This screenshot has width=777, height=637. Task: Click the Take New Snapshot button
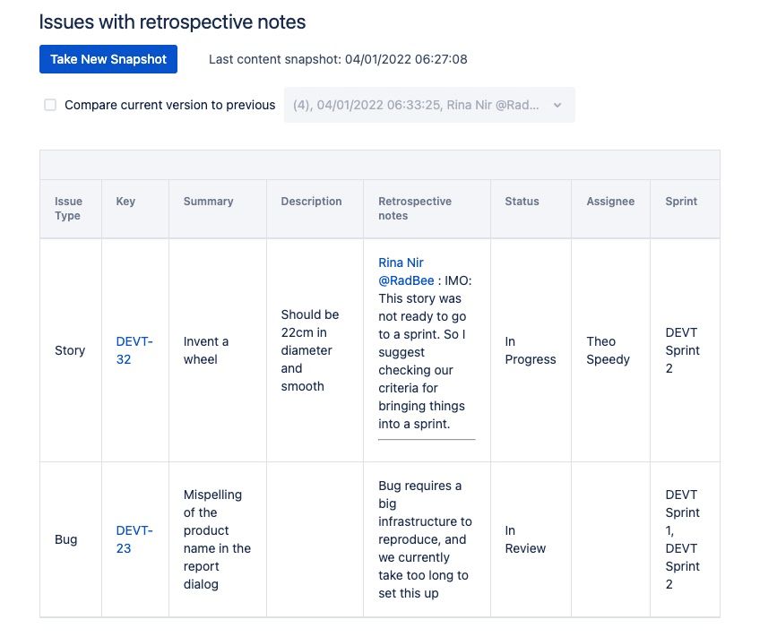pos(108,59)
